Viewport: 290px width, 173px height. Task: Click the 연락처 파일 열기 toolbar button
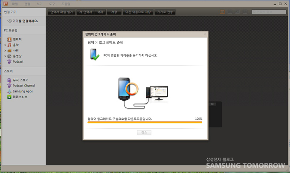[x=61, y=12]
